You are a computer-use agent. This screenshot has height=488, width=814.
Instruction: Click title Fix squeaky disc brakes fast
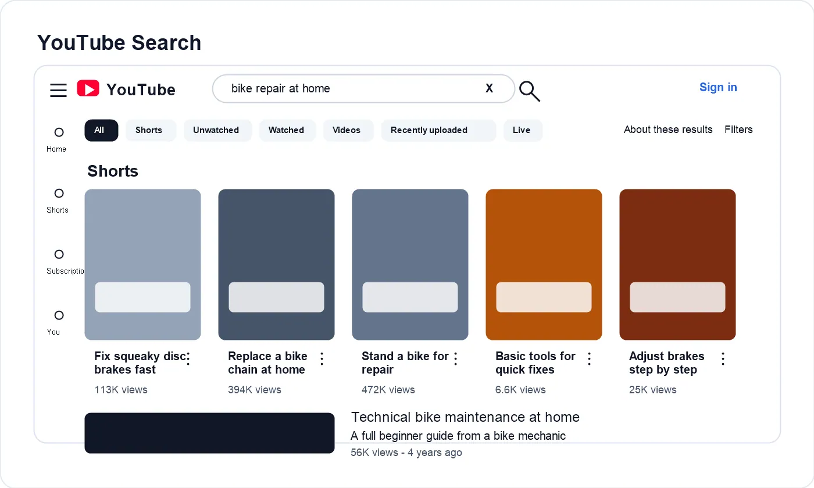click(140, 363)
